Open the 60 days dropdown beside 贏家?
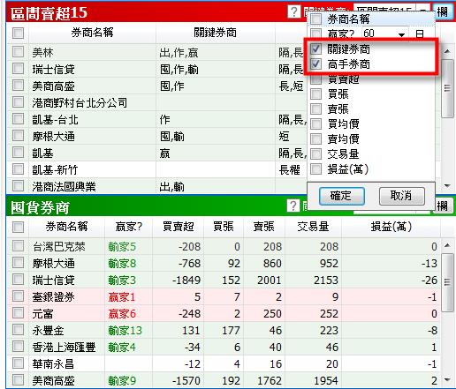 (x=401, y=34)
